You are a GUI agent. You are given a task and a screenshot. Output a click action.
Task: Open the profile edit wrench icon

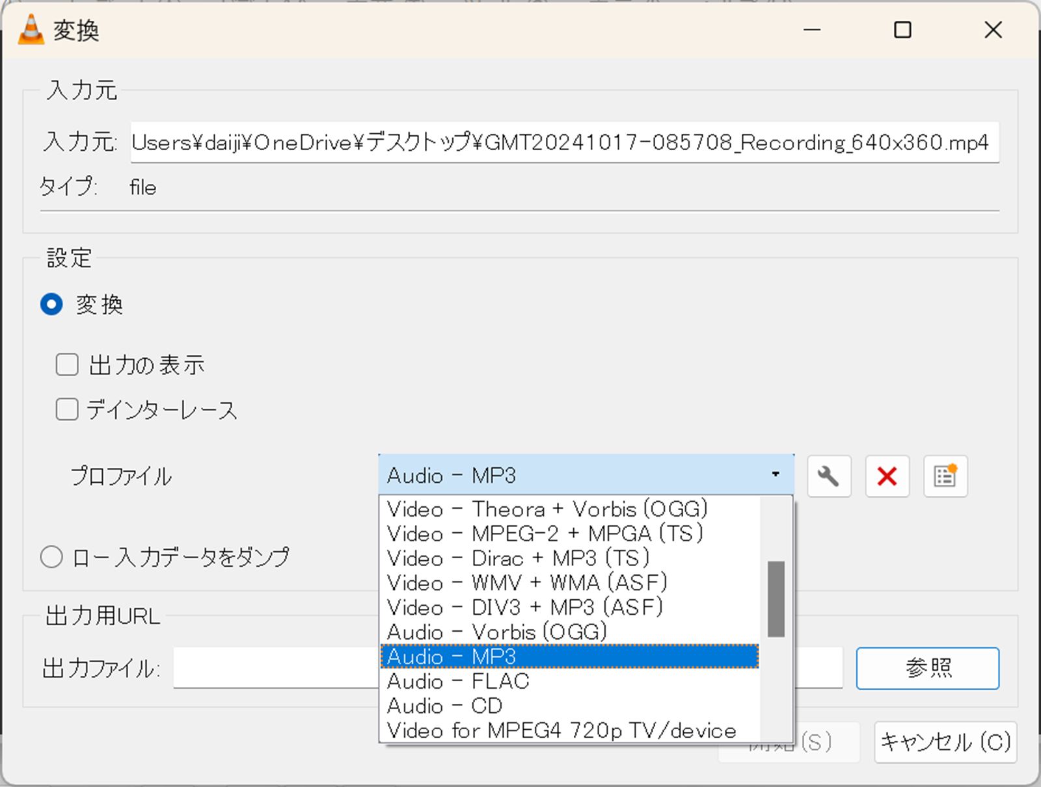tap(829, 476)
